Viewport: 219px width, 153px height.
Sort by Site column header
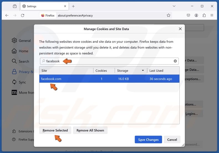coord(66,71)
